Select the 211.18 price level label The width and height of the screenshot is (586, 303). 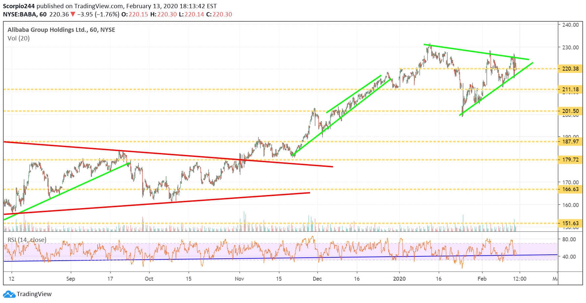point(571,89)
